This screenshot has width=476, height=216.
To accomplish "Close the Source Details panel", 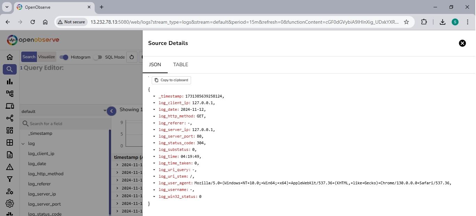I will [x=462, y=43].
